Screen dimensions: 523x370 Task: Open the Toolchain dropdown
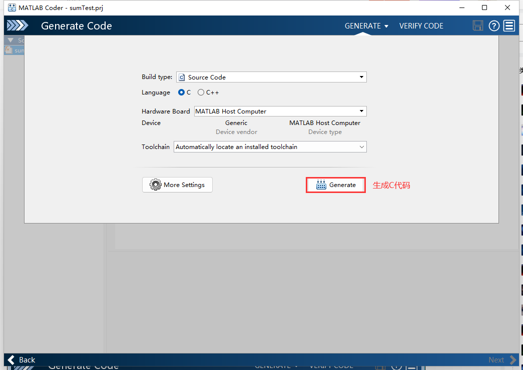[270, 146]
